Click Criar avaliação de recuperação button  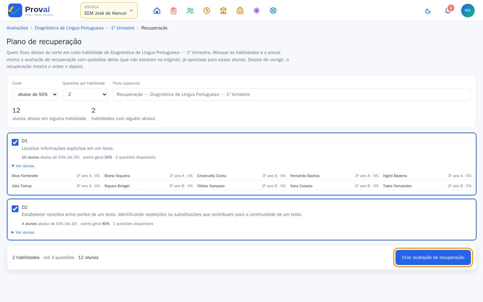coord(433,257)
